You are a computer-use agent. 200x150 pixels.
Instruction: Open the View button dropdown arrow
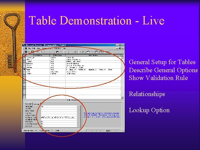29,52
